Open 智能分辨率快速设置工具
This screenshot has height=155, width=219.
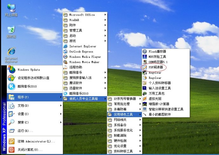pyautogui.click(x=166, y=109)
